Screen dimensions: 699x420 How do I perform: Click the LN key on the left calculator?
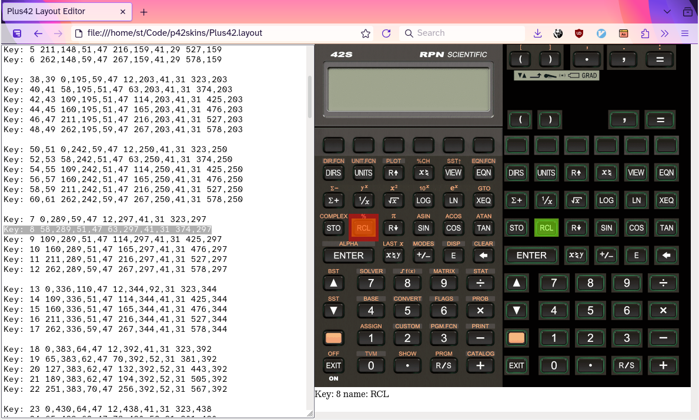point(453,200)
